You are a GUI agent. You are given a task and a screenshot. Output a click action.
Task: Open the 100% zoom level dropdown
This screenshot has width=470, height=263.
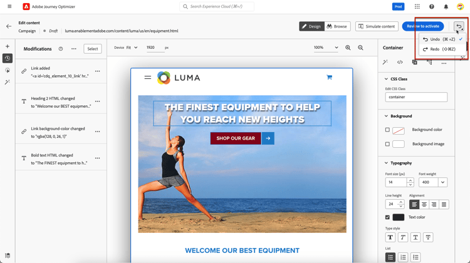click(x=326, y=48)
